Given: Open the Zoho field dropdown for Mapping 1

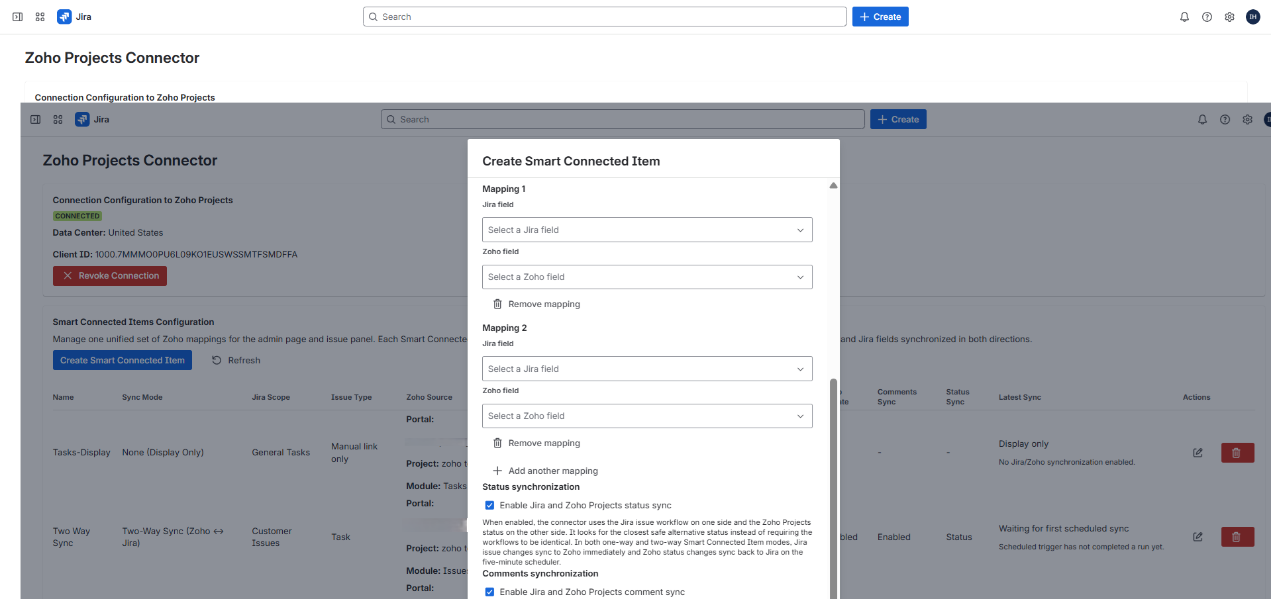Looking at the screenshot, I should 646,277.
